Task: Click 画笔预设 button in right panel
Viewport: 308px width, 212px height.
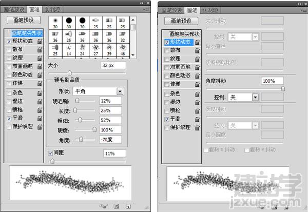Action: (181, 21)
